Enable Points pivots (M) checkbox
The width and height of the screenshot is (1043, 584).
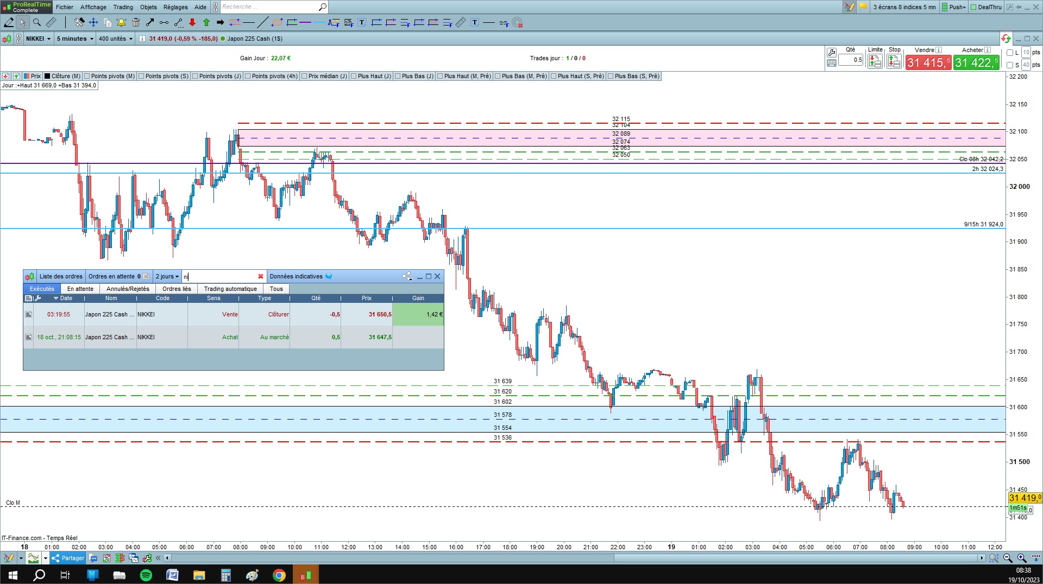(x=87, y=77)
